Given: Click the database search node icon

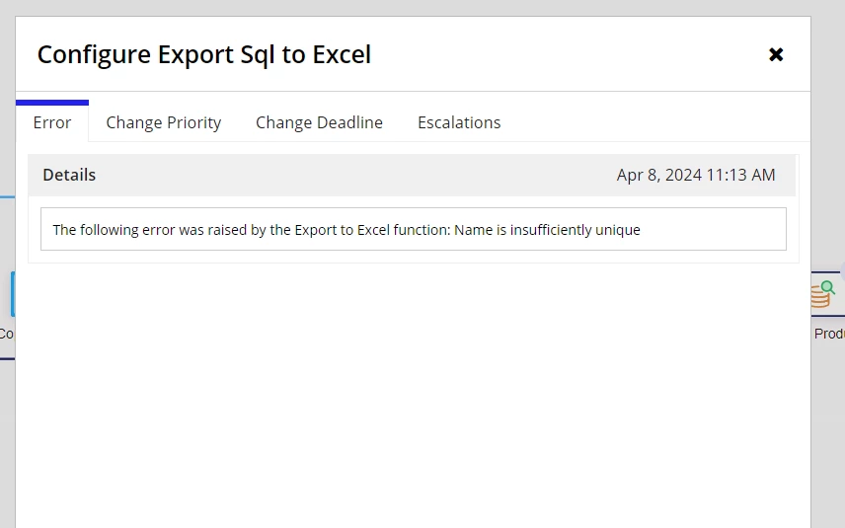Looking at the screenshot, I should tap(823, 294).
